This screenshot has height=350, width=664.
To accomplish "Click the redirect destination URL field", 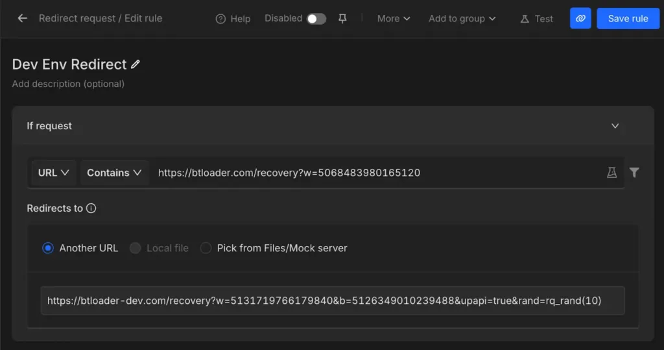I will (x=333, y=301).
